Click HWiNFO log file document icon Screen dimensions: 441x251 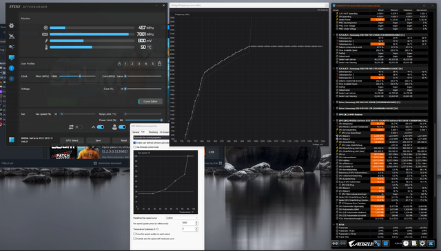(x=414, y=243)
